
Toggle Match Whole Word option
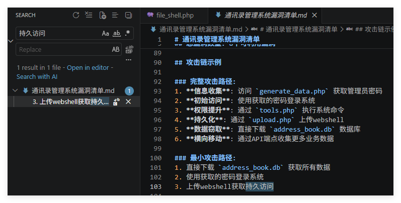pos(117,34)
